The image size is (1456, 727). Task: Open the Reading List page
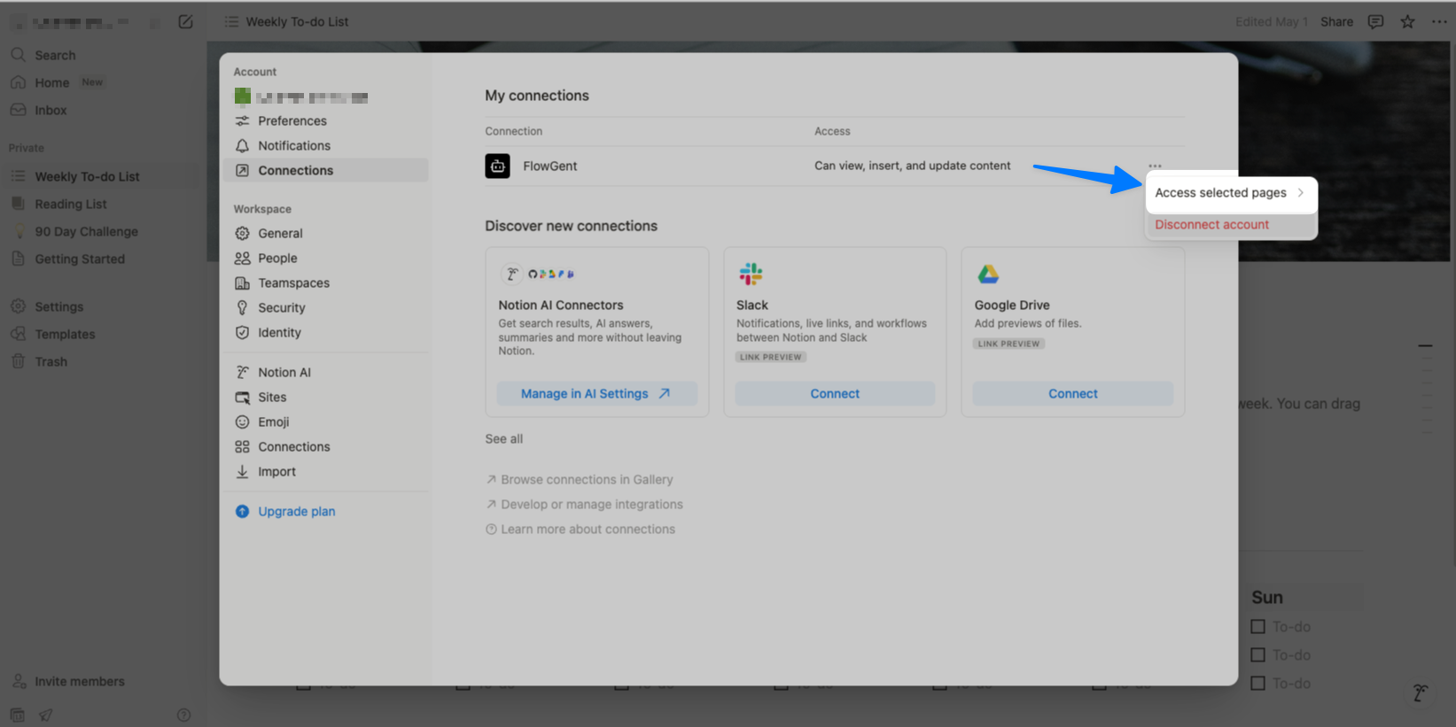tap(71, 204)
